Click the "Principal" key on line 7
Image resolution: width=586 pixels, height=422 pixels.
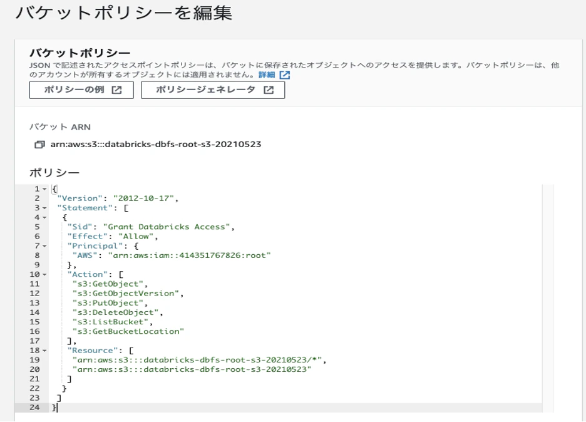click(x=95, y=246)
